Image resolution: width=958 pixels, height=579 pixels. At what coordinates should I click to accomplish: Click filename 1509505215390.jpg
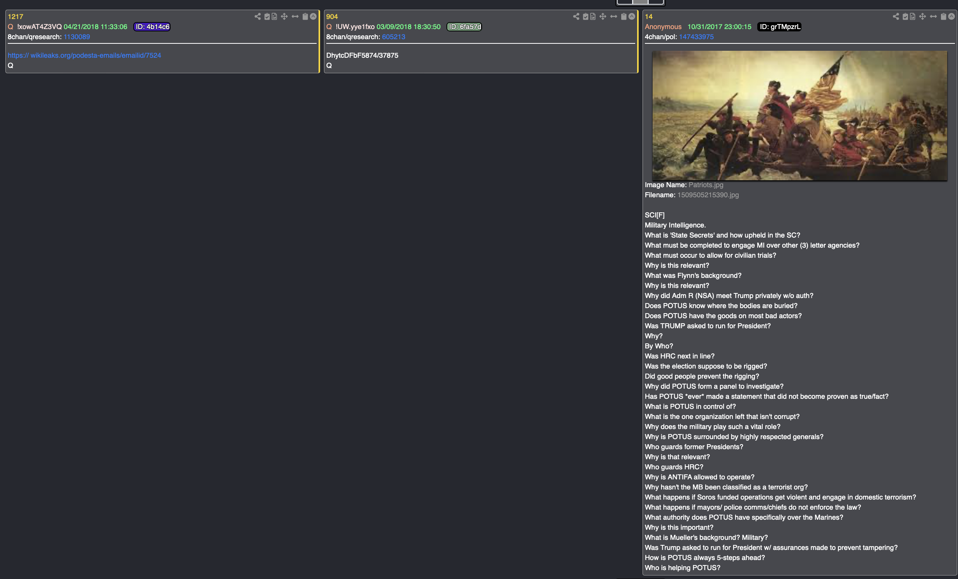pos(708,195)
